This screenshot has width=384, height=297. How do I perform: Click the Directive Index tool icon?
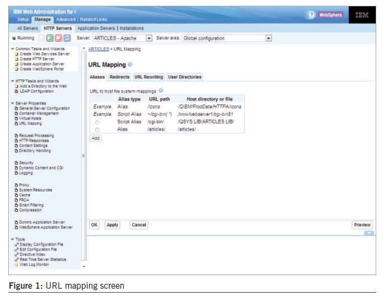pos(17,255)
